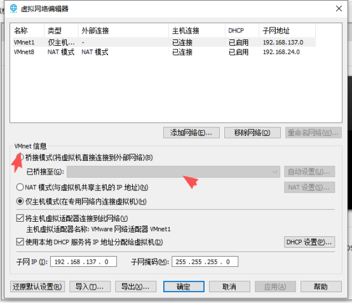
Task: Click the 应用(A) button
Action: [275, 286]
